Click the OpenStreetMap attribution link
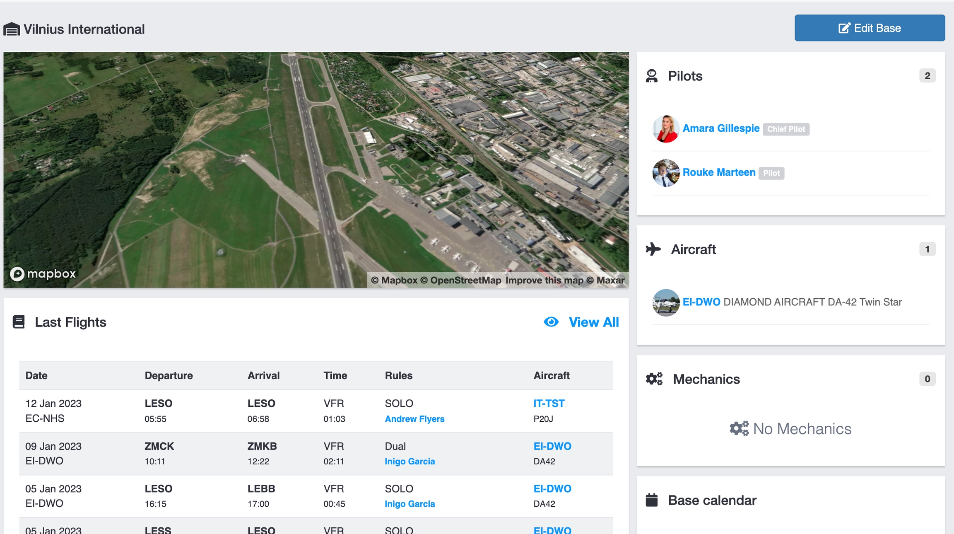Image resolution: width=954 pixels, height=534 pixels. (465, 280)
